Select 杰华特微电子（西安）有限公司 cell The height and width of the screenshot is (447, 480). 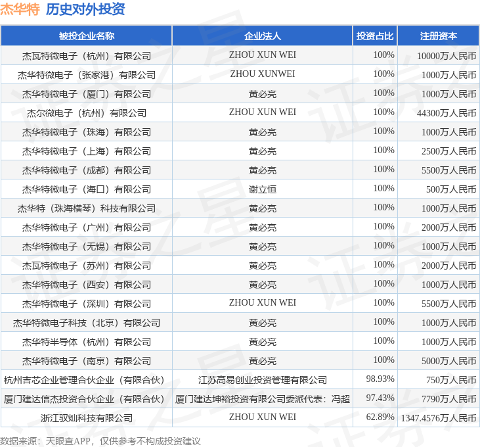point(87,285)
